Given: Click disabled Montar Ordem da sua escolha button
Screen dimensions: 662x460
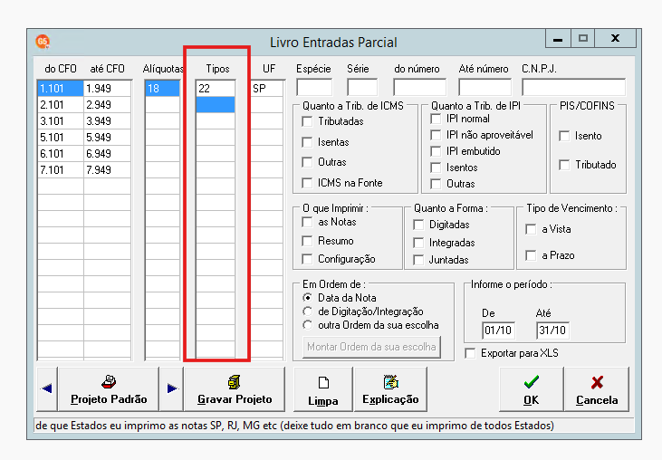Looking at the screenshot, I should [371, 347].
